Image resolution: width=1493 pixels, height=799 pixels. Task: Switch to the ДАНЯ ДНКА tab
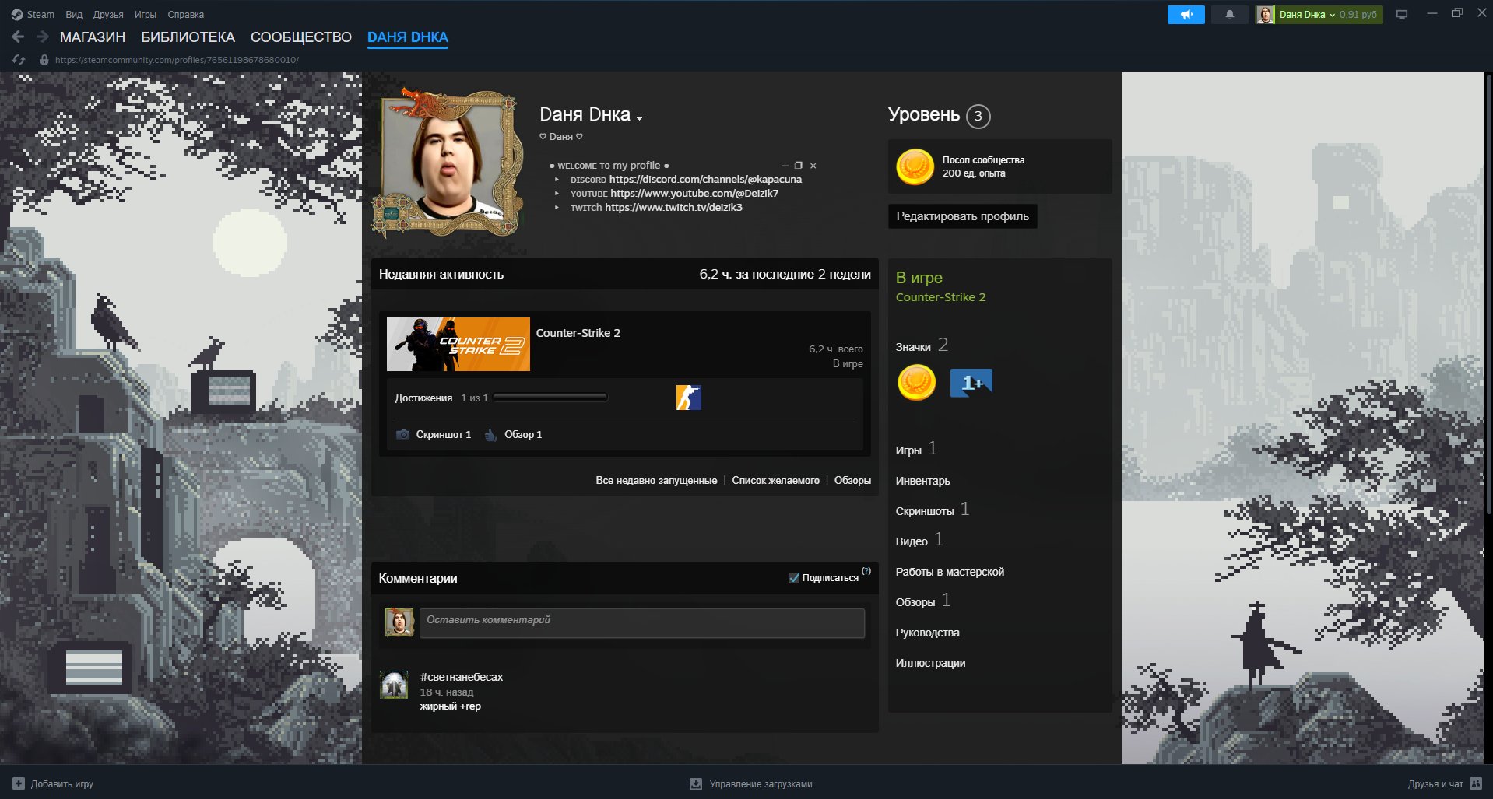[x=408, y=37]
